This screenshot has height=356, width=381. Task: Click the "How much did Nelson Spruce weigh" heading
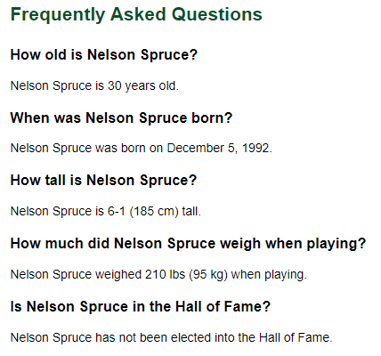188,244
